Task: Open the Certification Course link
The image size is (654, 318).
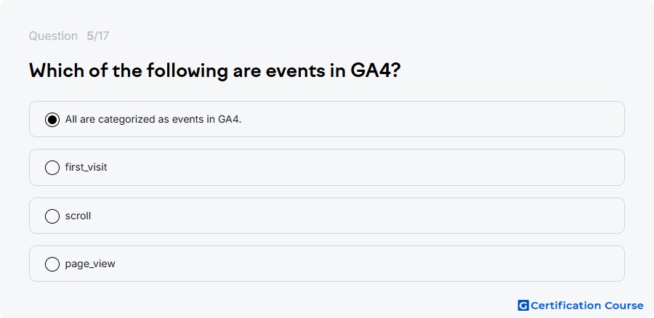Action: point(581,306)
